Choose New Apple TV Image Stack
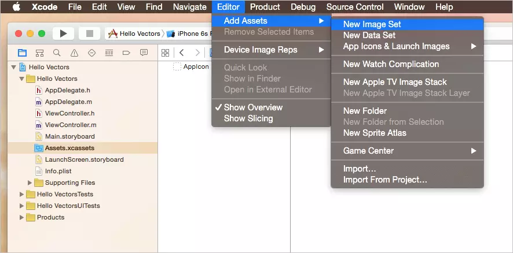 407,82
